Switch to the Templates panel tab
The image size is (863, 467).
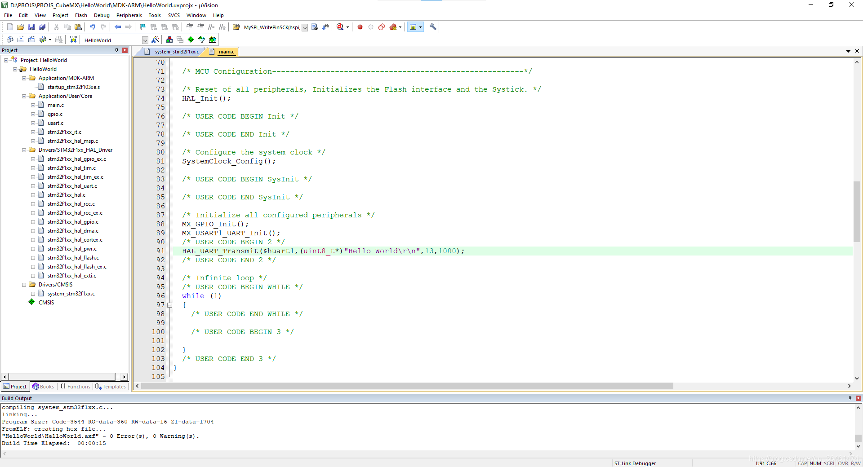(111, 387)
